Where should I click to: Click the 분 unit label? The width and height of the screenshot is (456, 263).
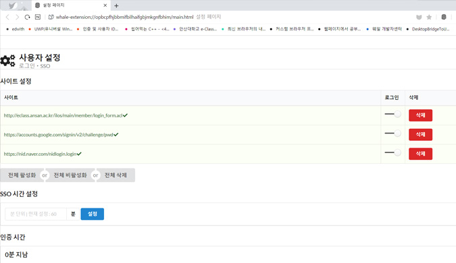tap(73, 214)
